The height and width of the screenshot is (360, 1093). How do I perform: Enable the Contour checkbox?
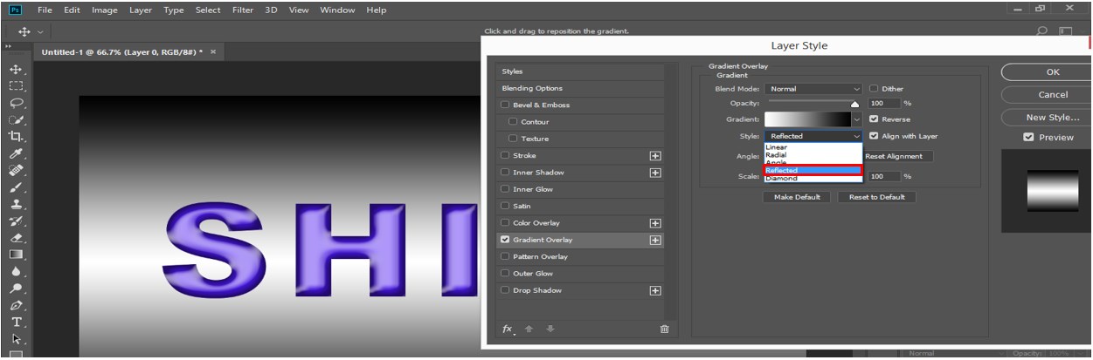click(x=513, y=122)
